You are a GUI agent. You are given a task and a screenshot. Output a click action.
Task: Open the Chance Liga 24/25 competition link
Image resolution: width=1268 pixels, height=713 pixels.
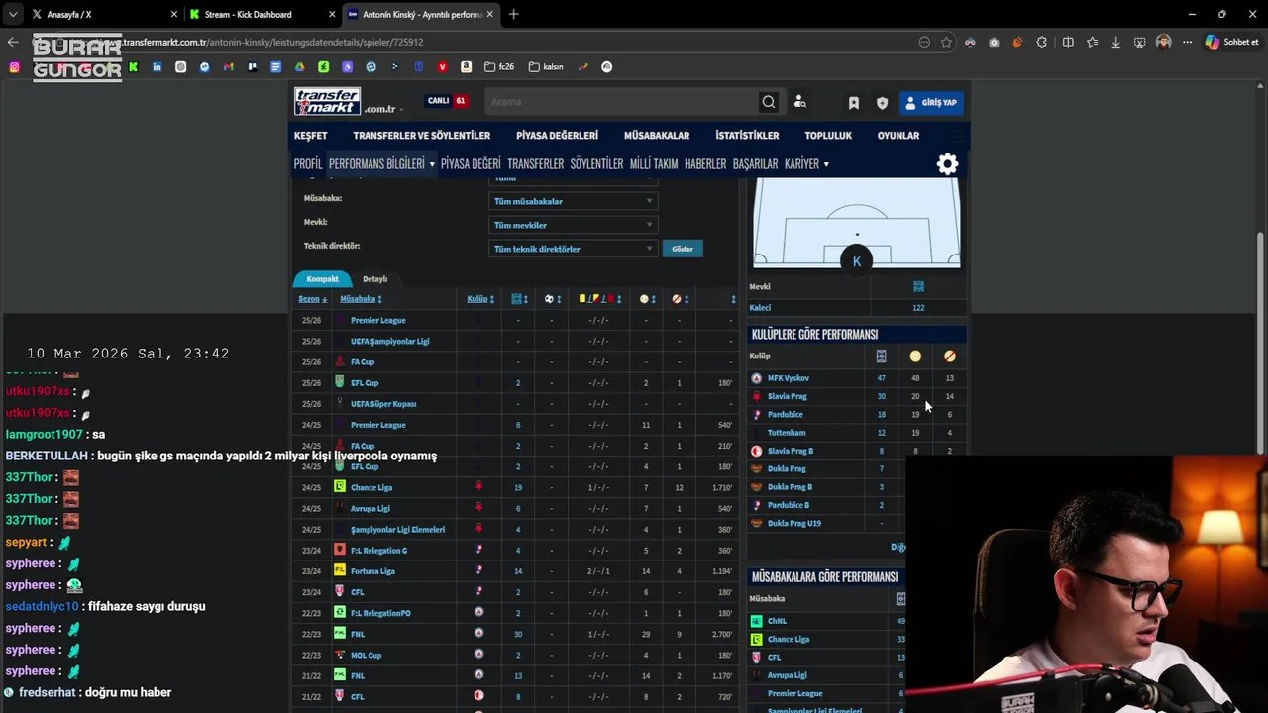point(371,488)
